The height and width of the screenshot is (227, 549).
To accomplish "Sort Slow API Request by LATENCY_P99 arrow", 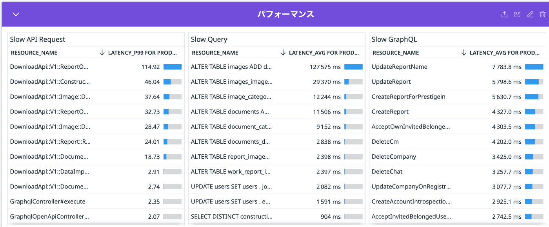I will (102, 53).
